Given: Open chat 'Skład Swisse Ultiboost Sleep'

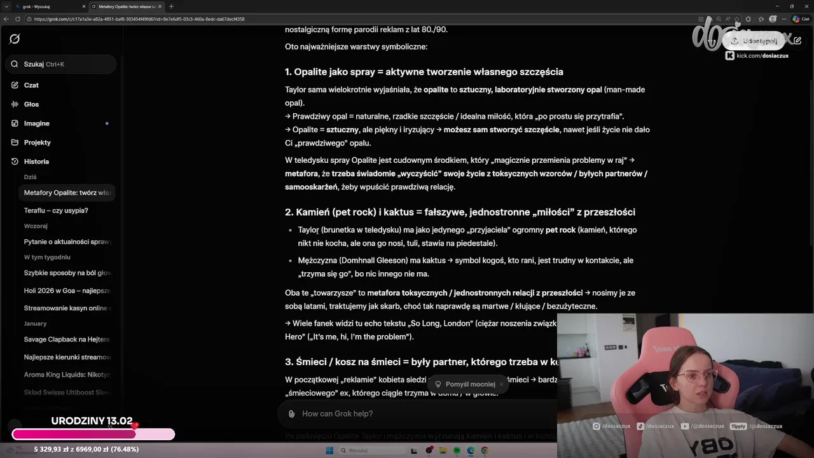Looking at the screenshot, I should [x=67, y=392].
